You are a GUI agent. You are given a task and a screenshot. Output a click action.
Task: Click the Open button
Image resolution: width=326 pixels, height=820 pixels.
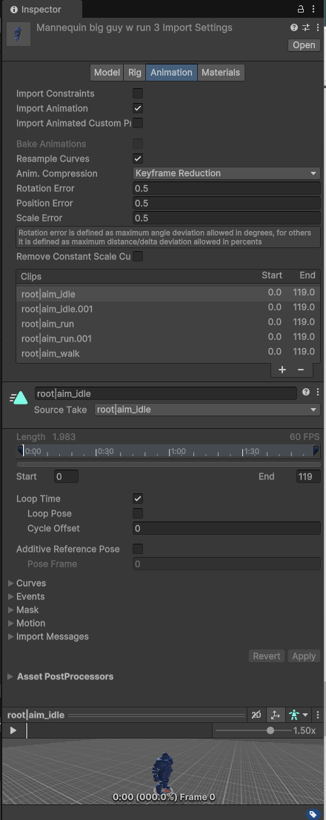[304, 45]
